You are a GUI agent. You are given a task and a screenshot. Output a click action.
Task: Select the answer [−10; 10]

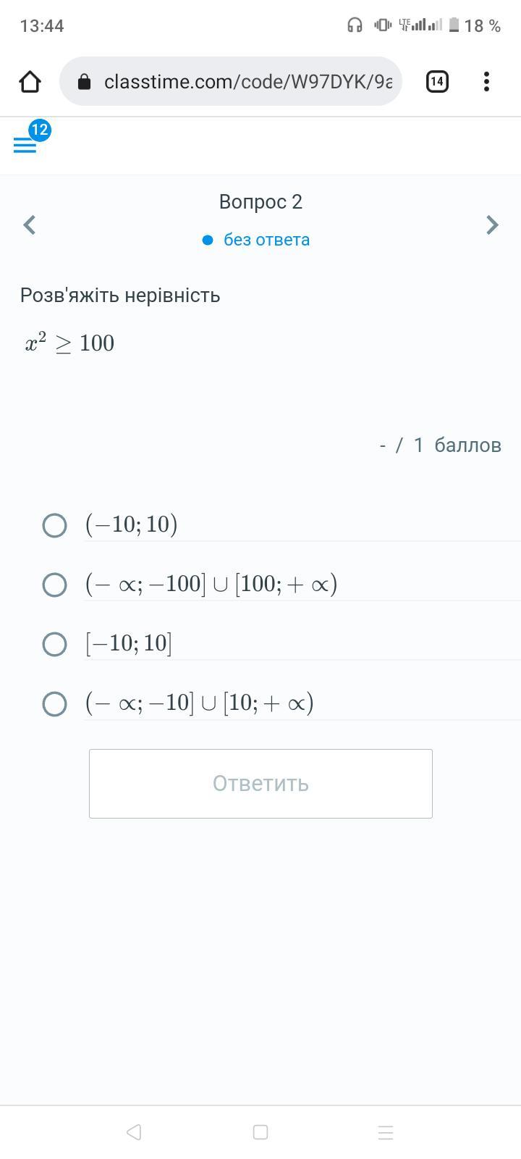point(55,644)
